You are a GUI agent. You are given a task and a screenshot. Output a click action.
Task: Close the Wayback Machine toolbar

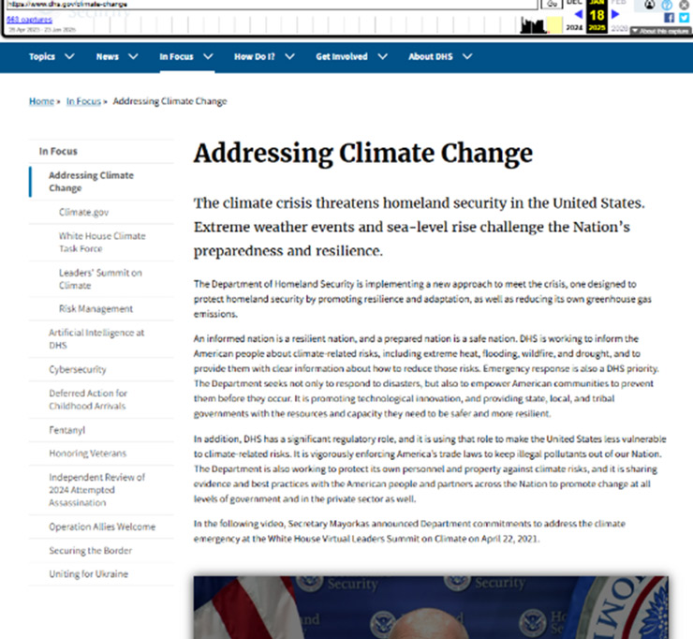(683, 5)
